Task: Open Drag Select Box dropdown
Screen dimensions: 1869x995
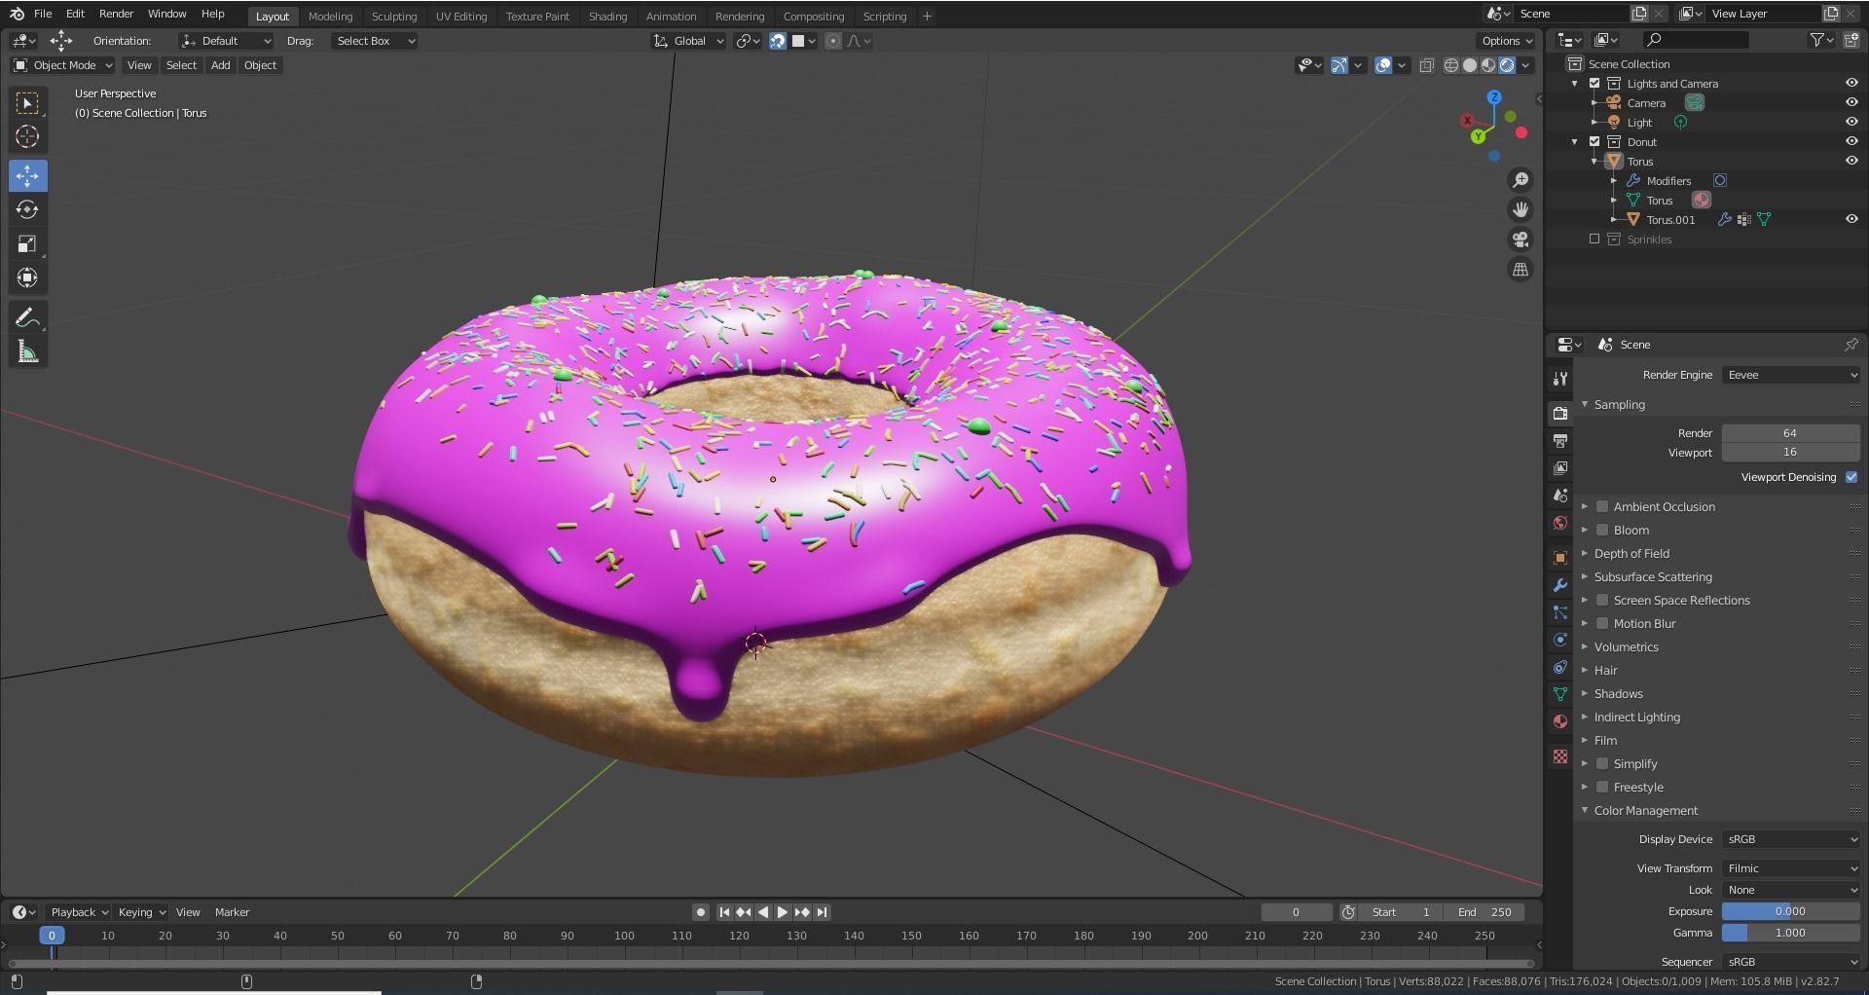Action: 374,41
